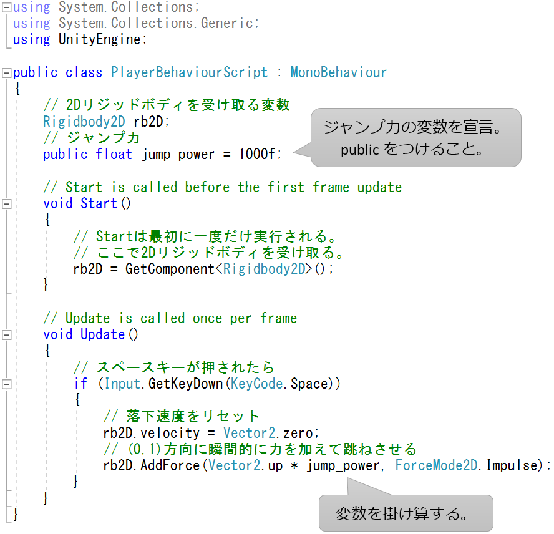The width and height of the screenshot is (554, 534).
Task: Click on 'UnityEngine' namespace text
Action: coord(100,39)
